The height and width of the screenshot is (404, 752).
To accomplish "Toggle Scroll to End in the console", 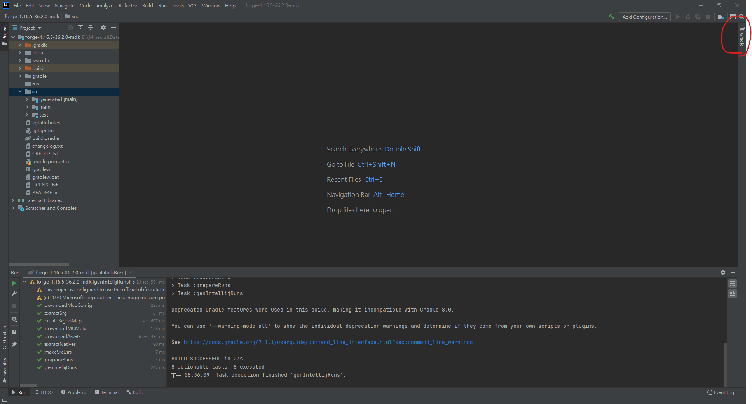I will (733, 294).
